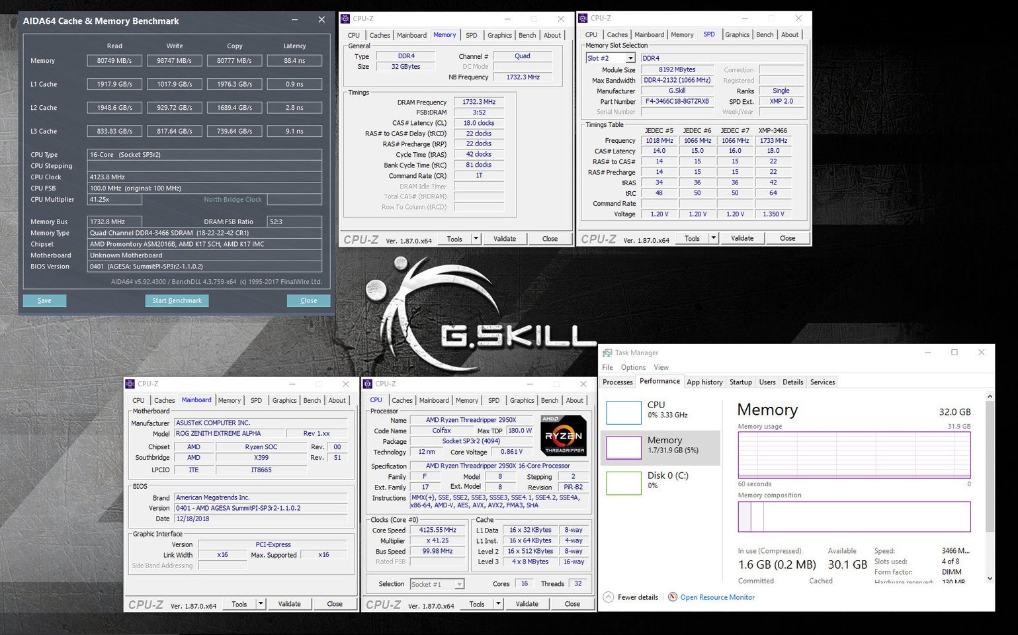Open the Socket #1 selection dropdown

click(459, 584)
